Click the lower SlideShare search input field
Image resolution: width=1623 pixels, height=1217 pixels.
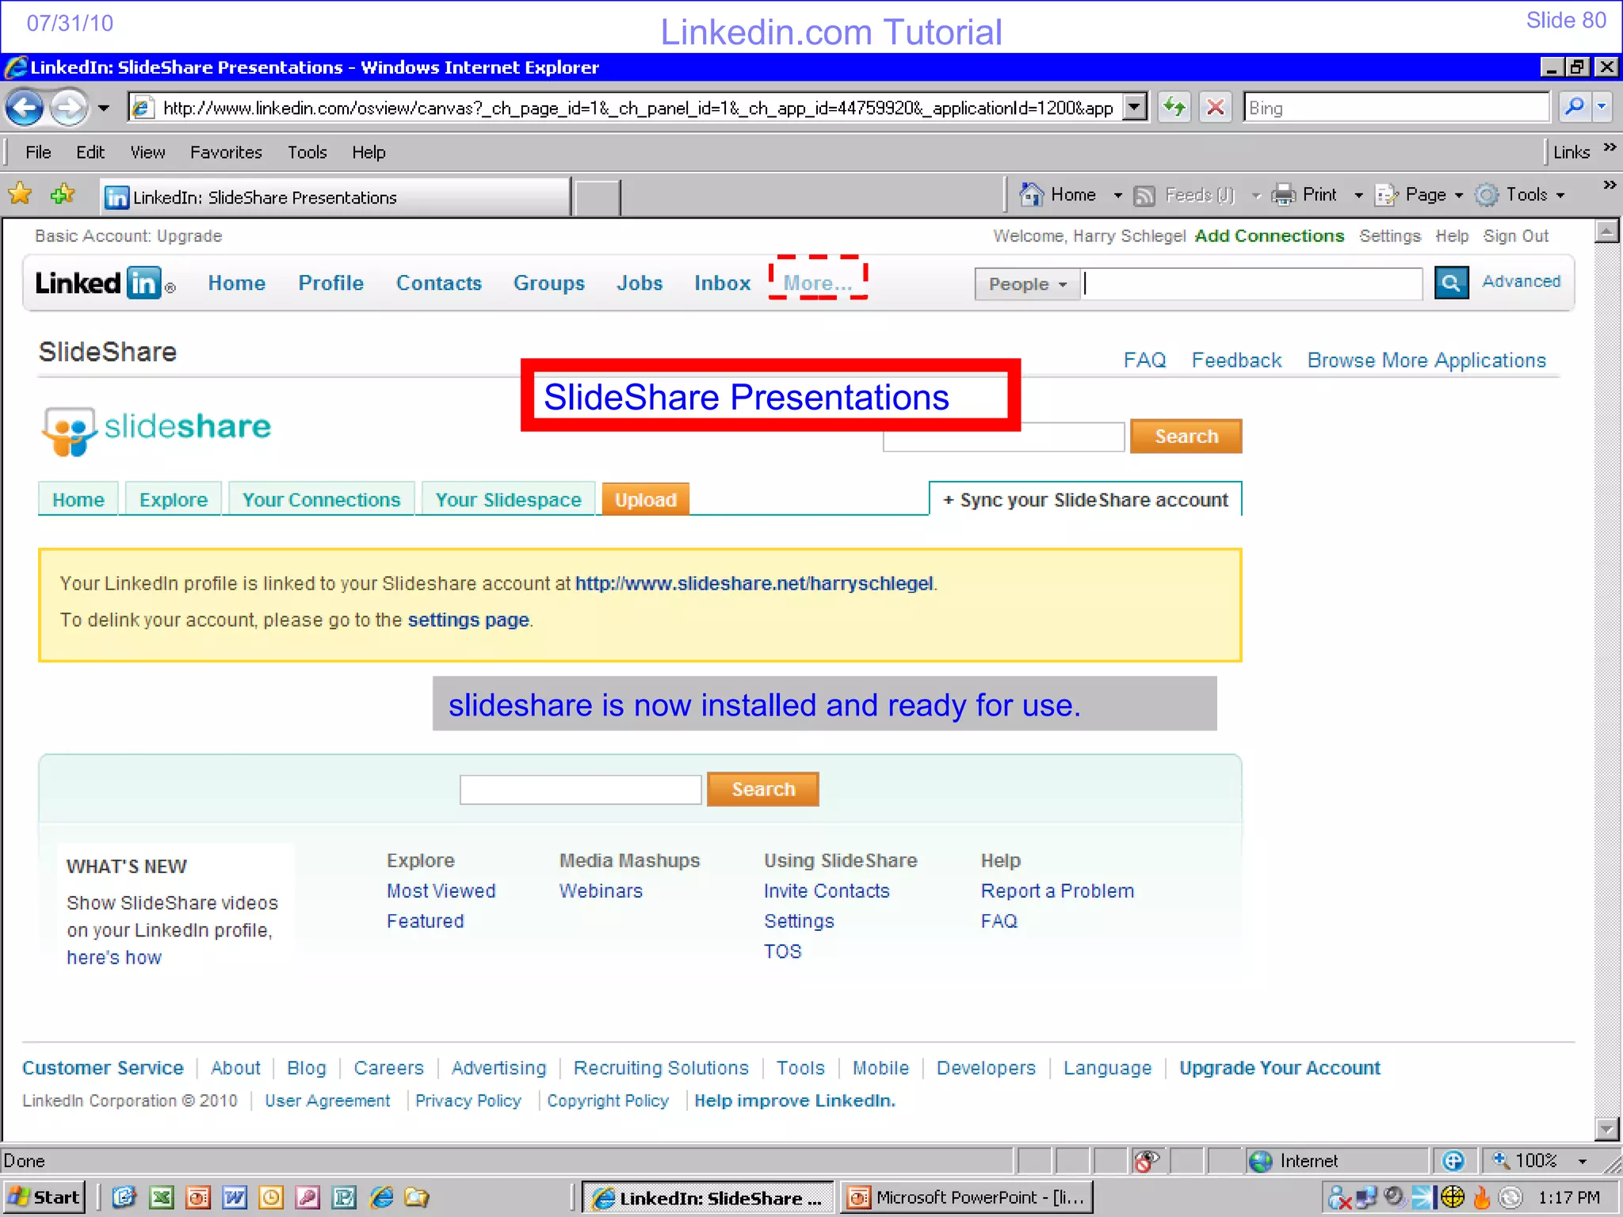pos(580,790)
